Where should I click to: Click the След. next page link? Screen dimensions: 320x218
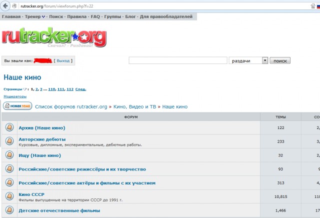tap(80, 89)
